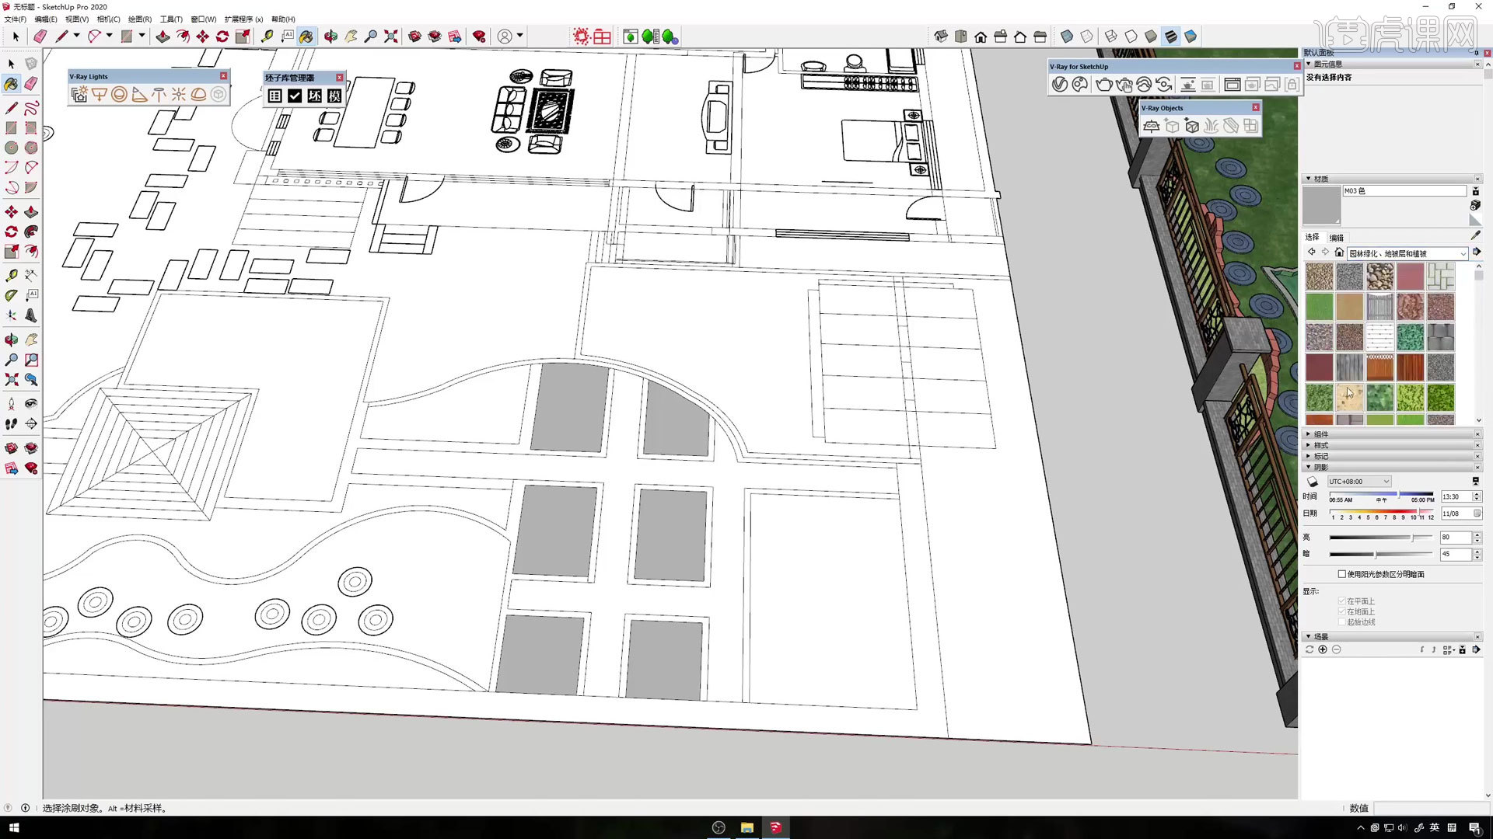Go to materials home library

click(x=1339, y=252)
